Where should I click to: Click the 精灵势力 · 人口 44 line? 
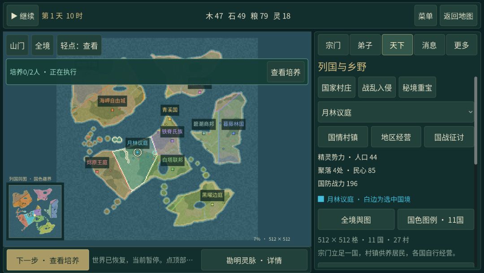pyautogui.click(x=348, y=157)
